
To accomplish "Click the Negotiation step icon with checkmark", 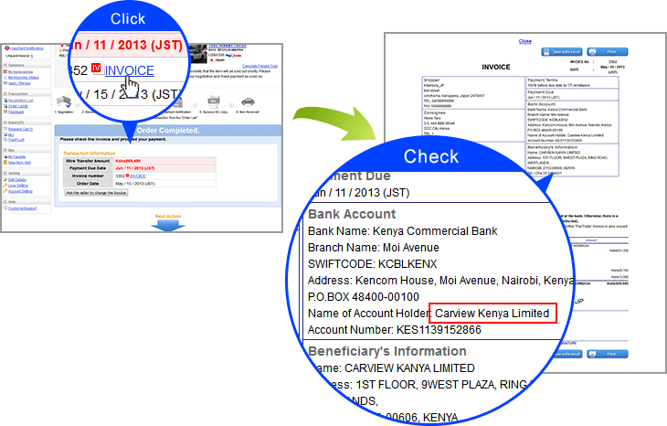I will click(x=63, y=104).
